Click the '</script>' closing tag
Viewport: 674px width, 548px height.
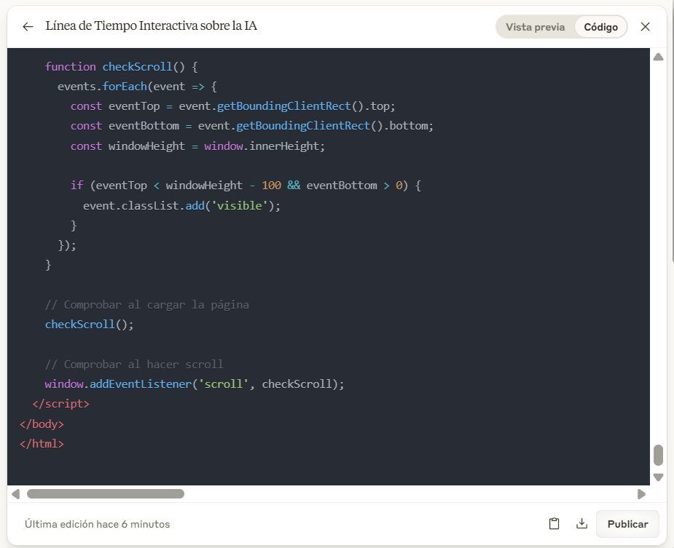(60, 404)
